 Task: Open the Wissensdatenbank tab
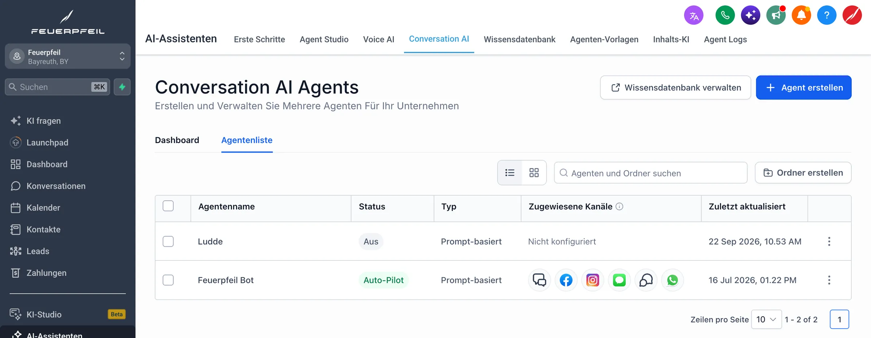click(519, 39)
